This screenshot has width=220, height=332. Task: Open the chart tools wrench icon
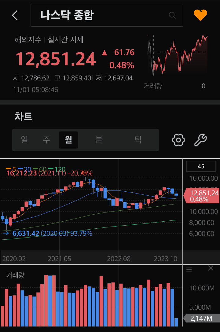coord(200,140)
